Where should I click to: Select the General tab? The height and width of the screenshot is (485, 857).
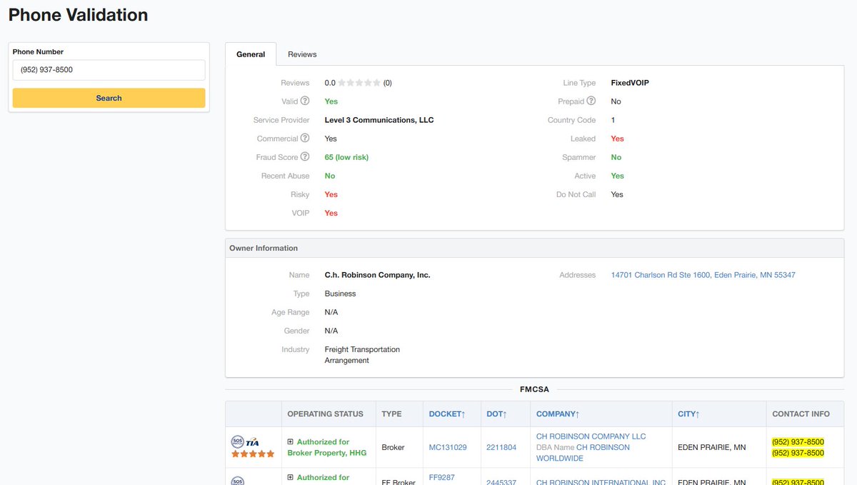click(251, 54)
